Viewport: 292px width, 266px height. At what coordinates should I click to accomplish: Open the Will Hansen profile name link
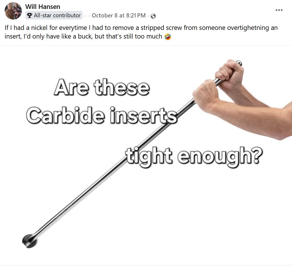[x=43, y=7]
